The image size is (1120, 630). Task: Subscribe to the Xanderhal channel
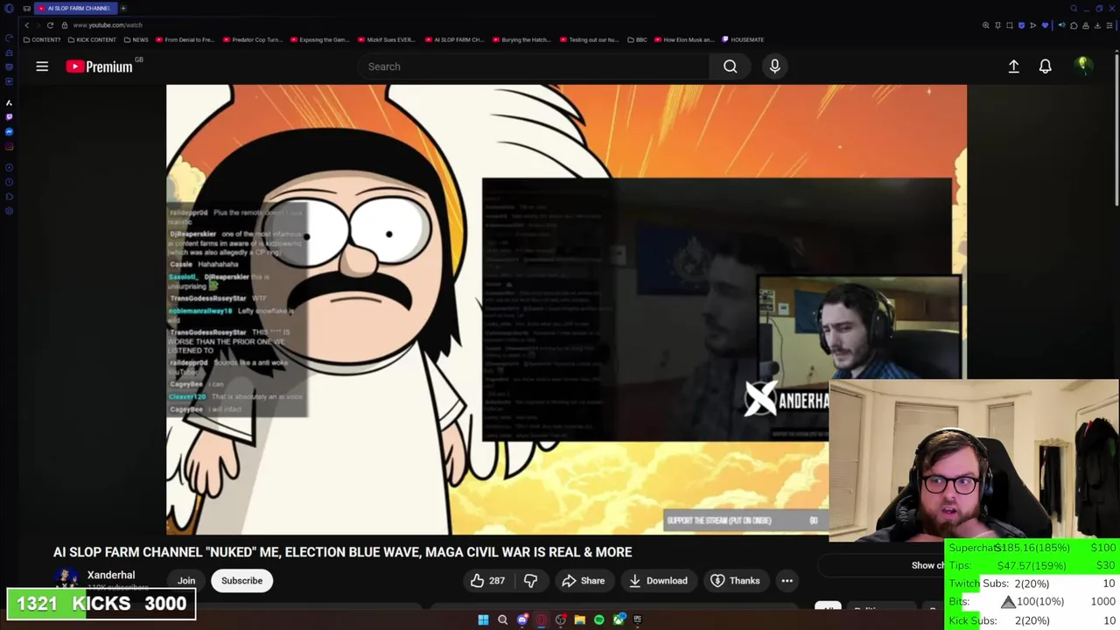241,581
